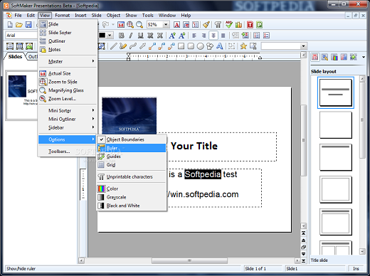Click the Save disk icon
The width and height of the screenshot is (370, 276).
coord(28,24)
